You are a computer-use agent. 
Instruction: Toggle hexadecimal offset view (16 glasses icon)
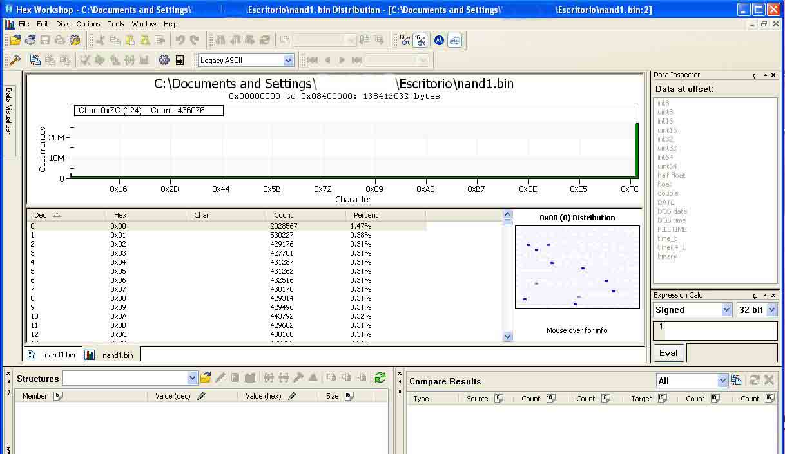point(420,40)
